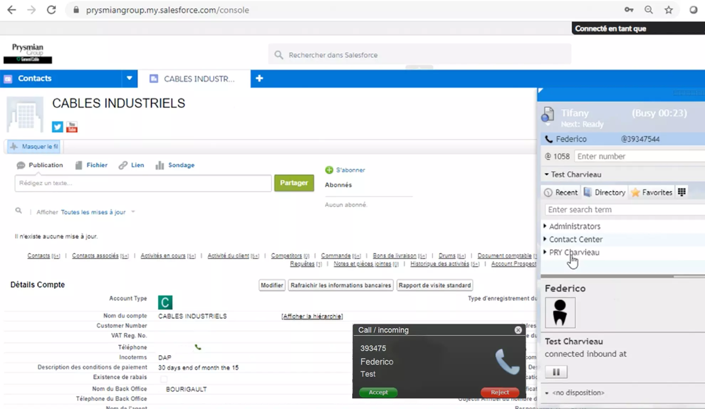Click the feed search magnifier icon

19,211
